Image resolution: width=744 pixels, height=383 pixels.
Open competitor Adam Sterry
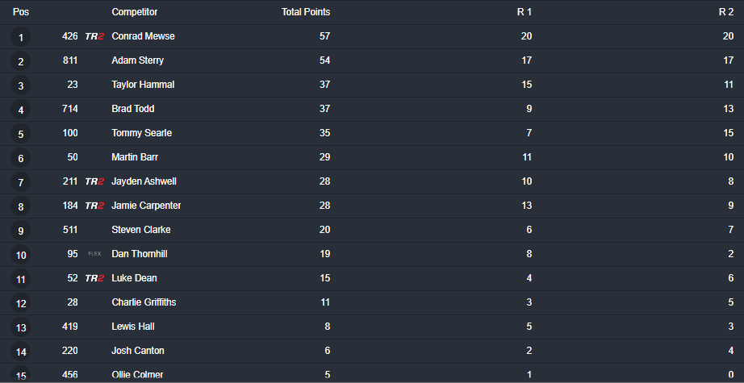[x=138, y=60]
